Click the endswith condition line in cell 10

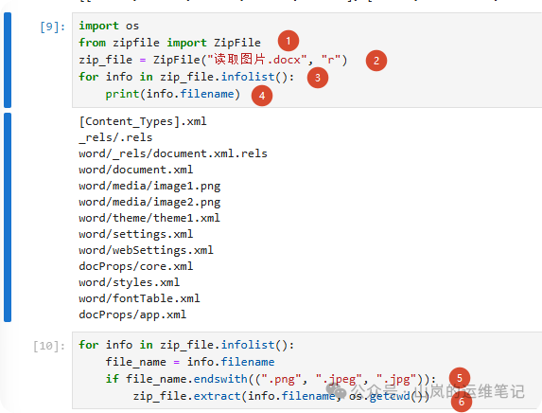coord(271,379)
